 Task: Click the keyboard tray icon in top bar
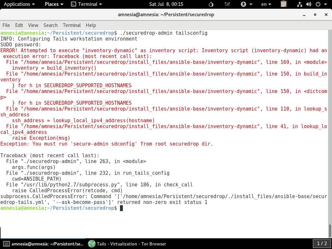coord(227,4)
